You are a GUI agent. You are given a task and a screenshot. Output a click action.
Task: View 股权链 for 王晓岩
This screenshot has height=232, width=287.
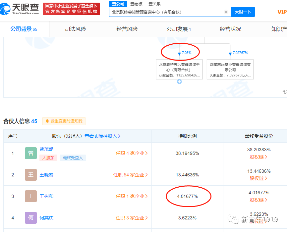[x=258, y=178]
